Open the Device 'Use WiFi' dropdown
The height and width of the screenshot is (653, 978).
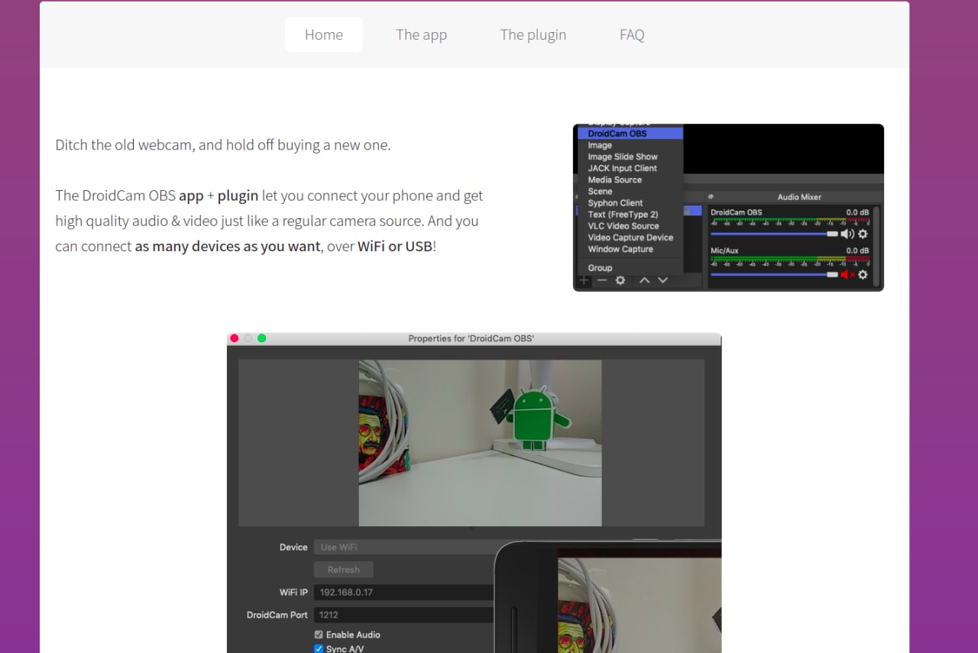click(405, 547)
